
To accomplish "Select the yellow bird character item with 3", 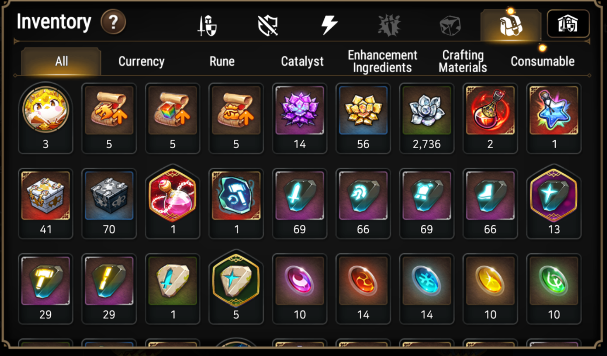I will pos(46,119).
